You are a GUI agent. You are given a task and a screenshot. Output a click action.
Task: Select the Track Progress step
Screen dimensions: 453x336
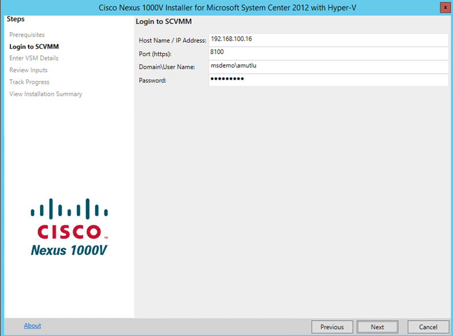(29, 82)
